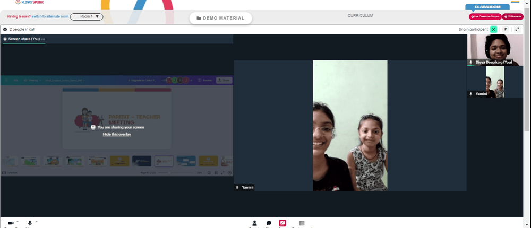
Task: Click the Canva hamburger menu icon
Action: pos(6,80)
